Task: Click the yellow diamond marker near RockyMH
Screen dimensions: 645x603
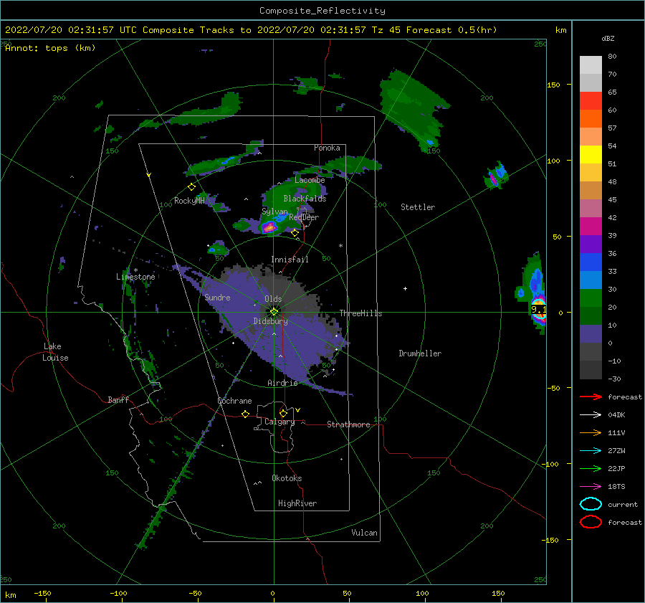Action: coord(191,187)
